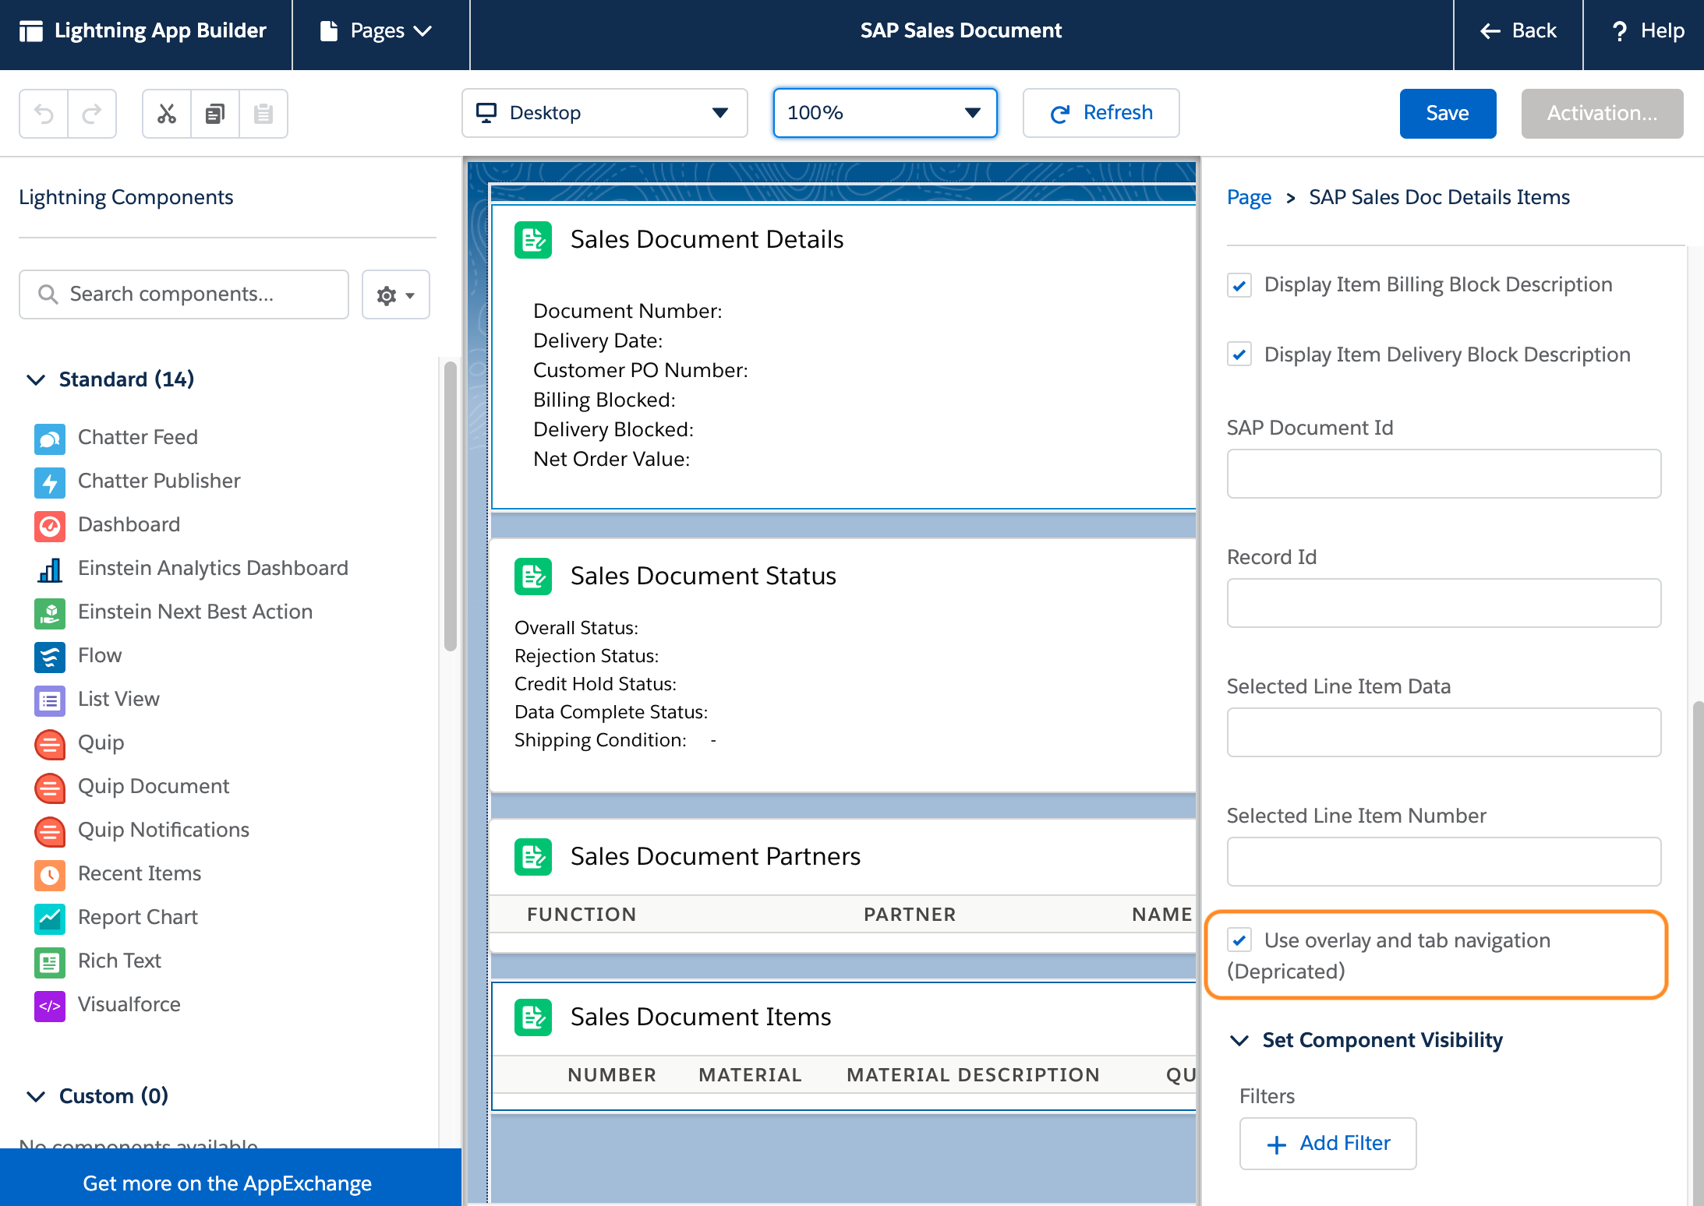1704x1206 pixels.
Task: Open the Pages dropdown menu
Action: click(376, 31)
